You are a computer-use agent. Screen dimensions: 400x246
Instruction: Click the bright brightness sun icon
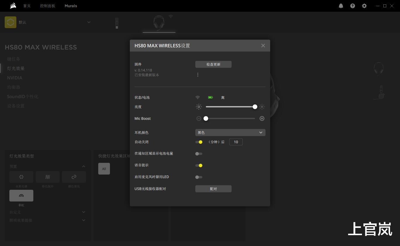coord(262,107)
